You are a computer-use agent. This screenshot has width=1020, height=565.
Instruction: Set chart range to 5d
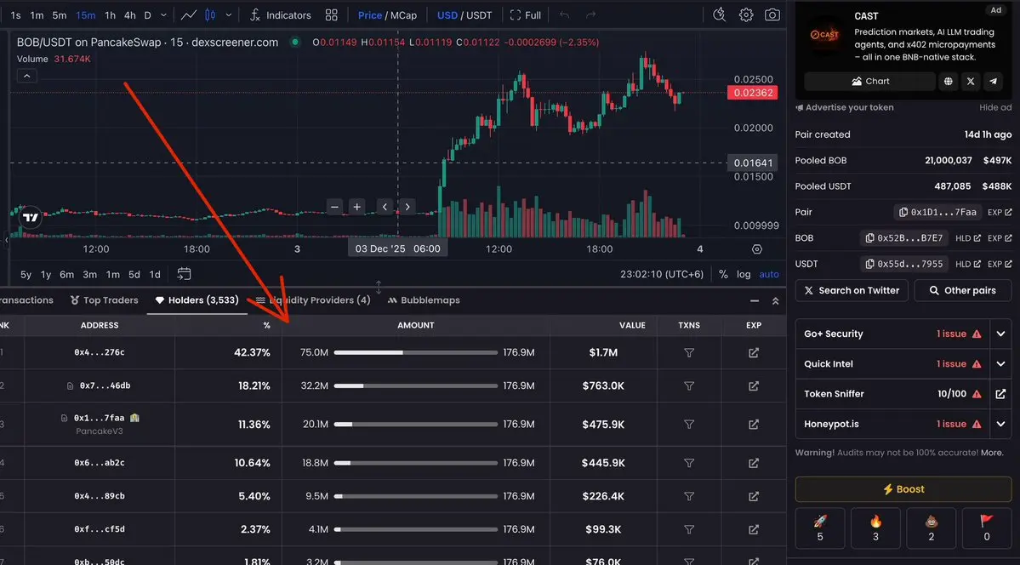pos(134,275)
